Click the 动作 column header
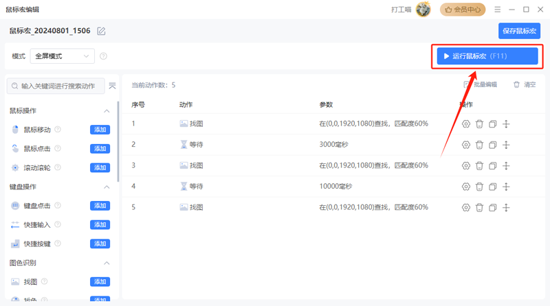550x306 pixels. (x=186, y=104)
